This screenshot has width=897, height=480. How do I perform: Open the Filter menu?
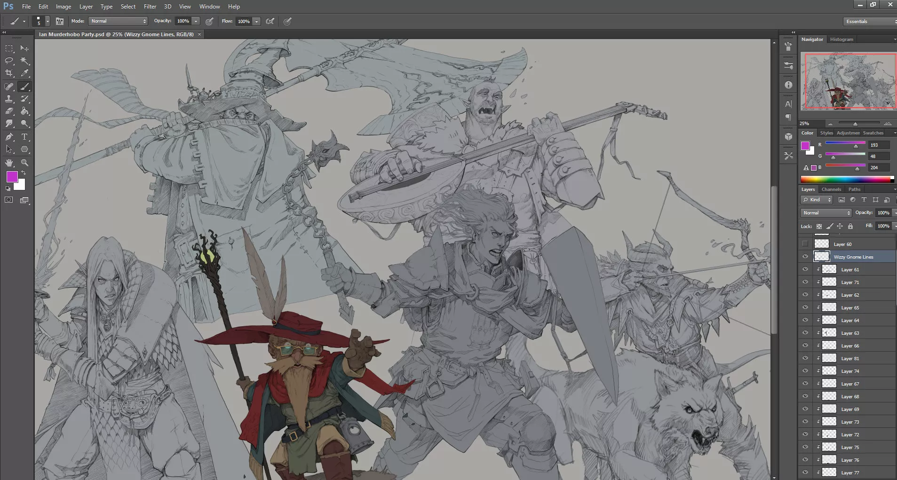pos(150,7)
